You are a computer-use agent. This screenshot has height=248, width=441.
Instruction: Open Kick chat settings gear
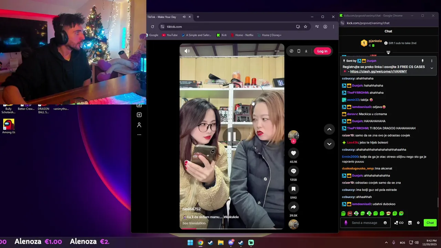pyautogui.click(x=418, y=223)
